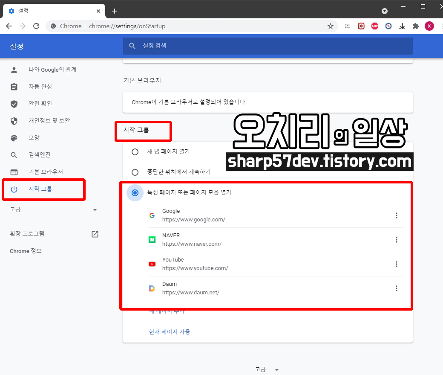Reload the settings page
The width and height of the screenshot is (443, 375).
point(36,26)
